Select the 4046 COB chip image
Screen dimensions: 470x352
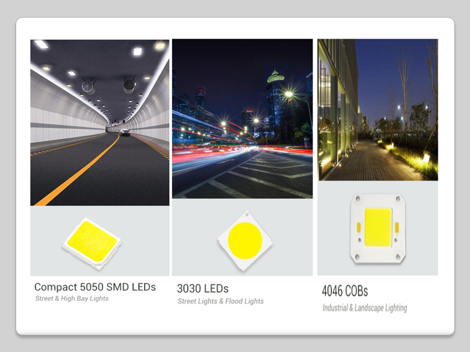coord(377,227)
